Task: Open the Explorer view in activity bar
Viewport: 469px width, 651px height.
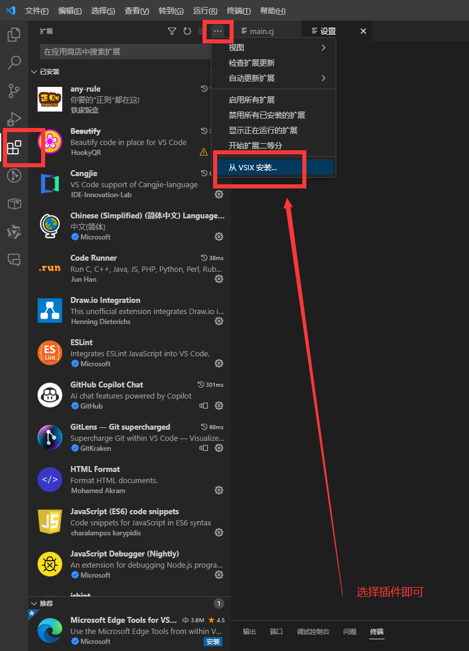Action: pyautogui.click(x=14, y=35)
